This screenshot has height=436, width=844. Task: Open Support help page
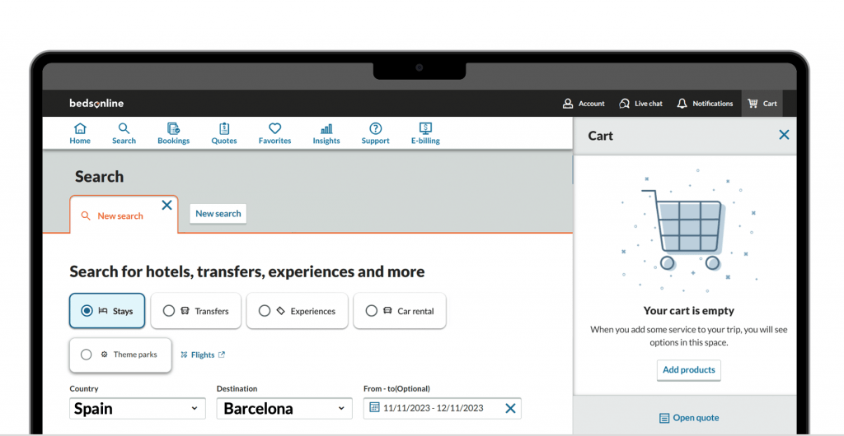(375, 134)
